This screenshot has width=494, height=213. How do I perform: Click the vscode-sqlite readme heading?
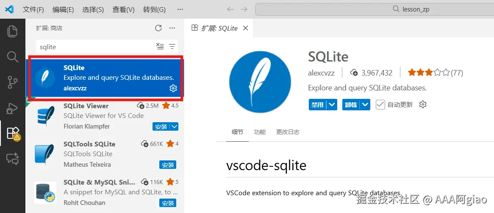[266, 165]
